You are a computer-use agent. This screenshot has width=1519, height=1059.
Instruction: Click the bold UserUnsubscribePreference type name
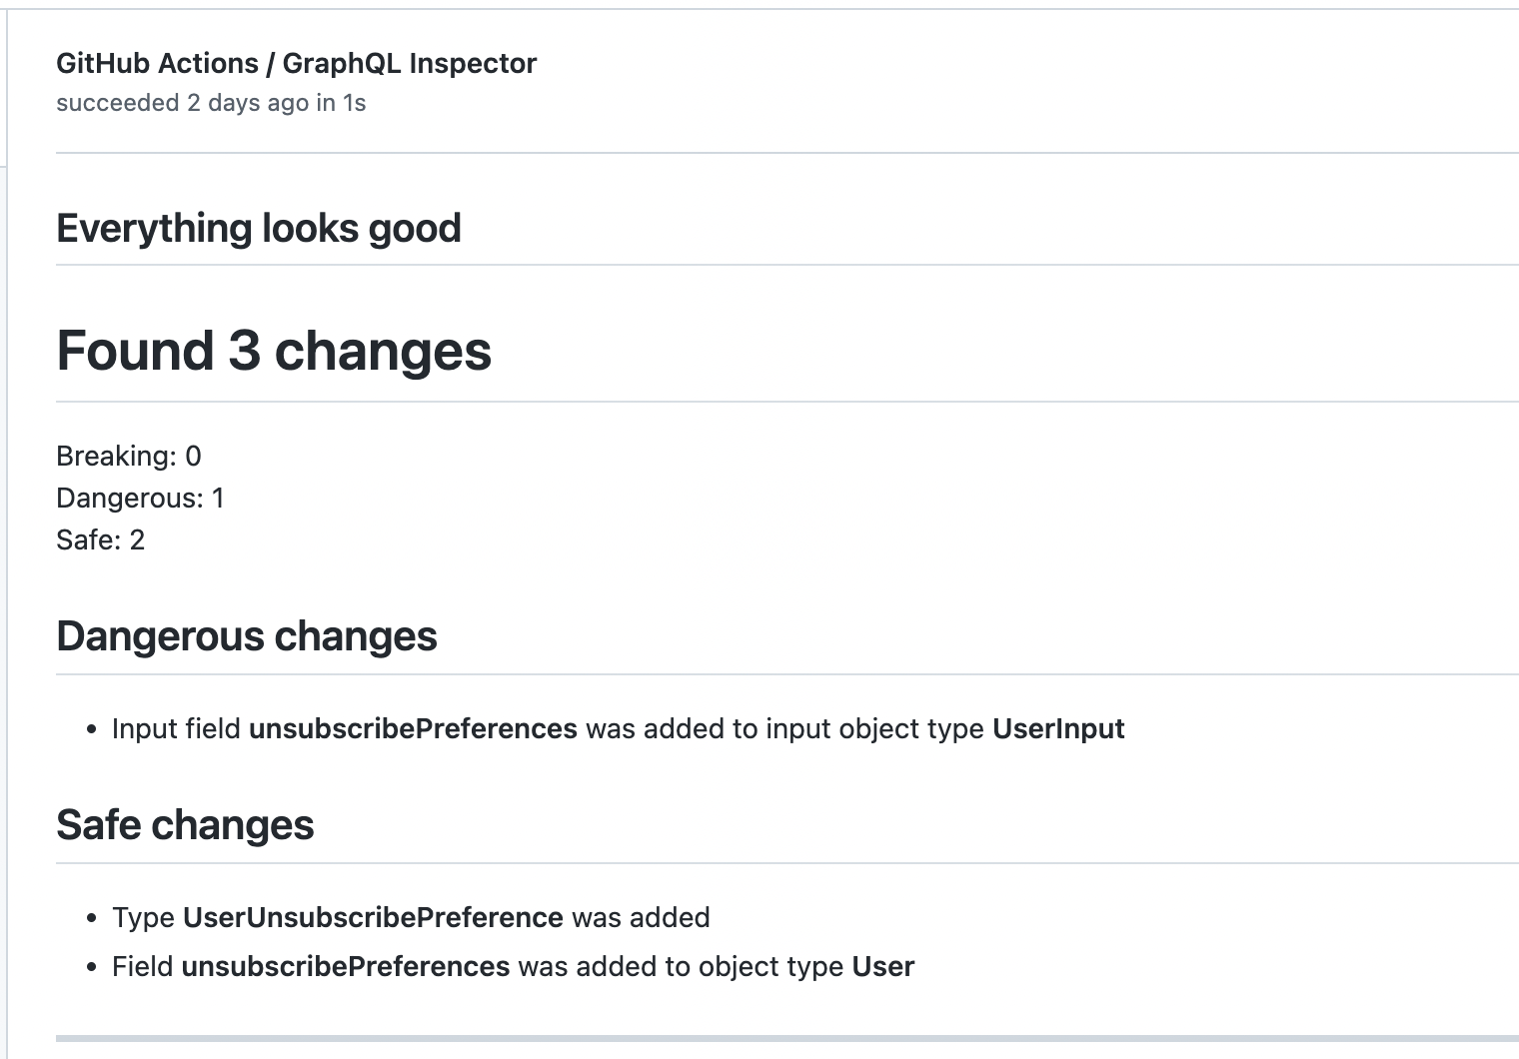[373, 917]
